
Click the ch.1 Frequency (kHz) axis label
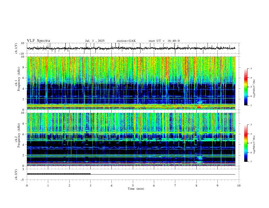tap(18, 79)
